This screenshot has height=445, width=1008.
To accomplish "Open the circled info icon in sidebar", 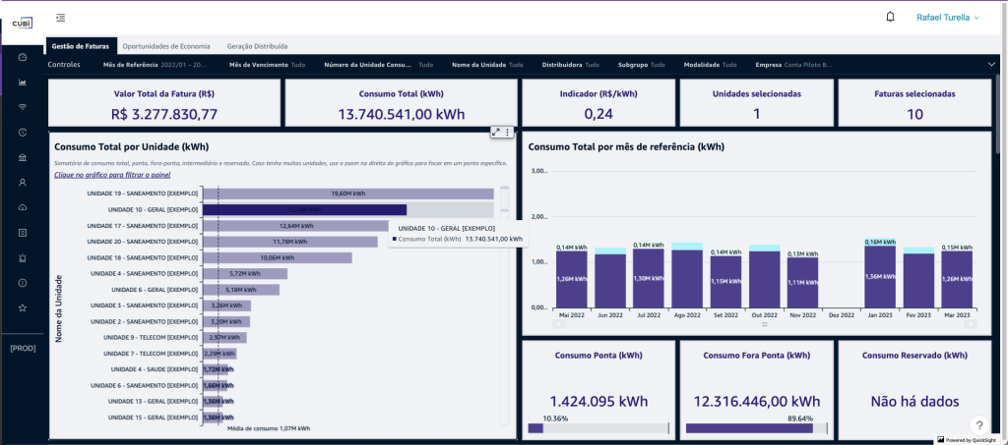I will [x=23, y=283].
